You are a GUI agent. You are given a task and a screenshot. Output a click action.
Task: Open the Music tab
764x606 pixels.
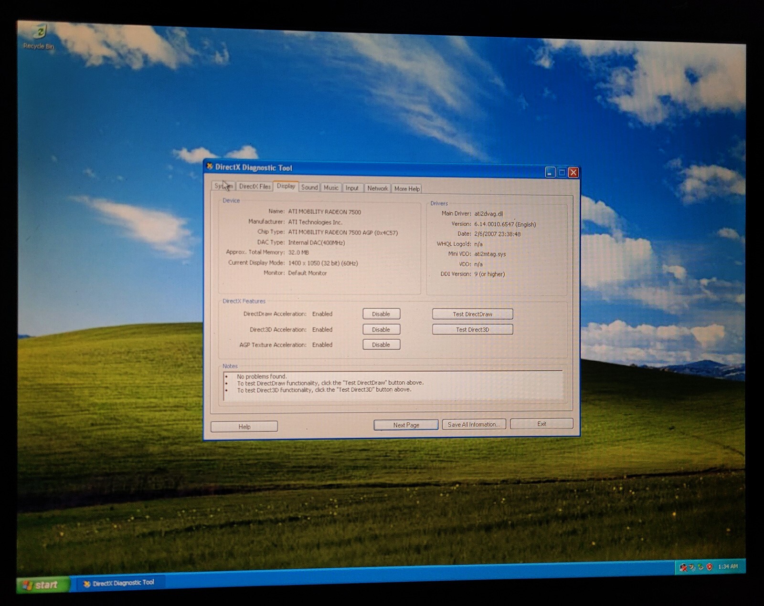pos(331,188)
